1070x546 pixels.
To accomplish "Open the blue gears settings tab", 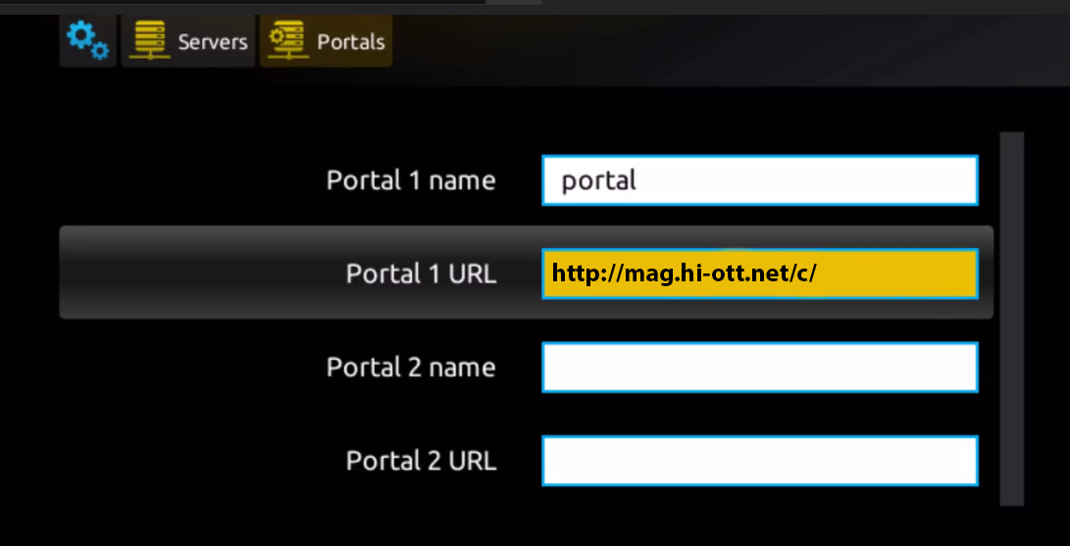I will [x=88, y=41].
